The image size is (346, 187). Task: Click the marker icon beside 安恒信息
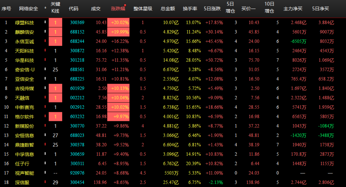point(45,135)
